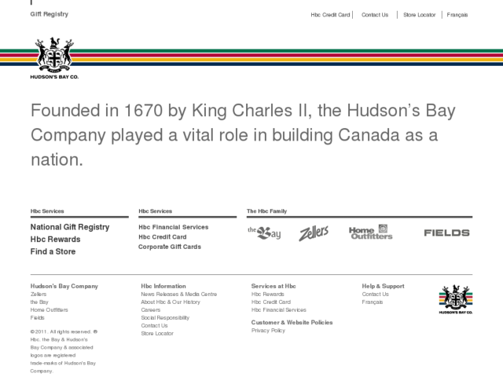The width and height of the screenshot is (503, 377).
Task: Switch language with the top Français link
Action: pyautogui.click(x=457, y=15)
